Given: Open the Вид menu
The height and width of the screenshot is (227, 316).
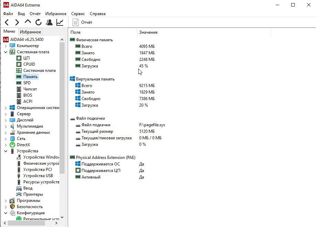Looking at the screenshot, I should tap(21, 14).
